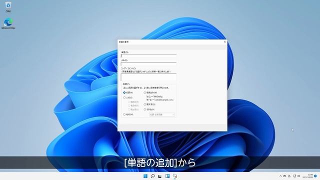Show hidden tray icons chevron
Viewport: 320px width, 180px height.
(x=280, y=176)
